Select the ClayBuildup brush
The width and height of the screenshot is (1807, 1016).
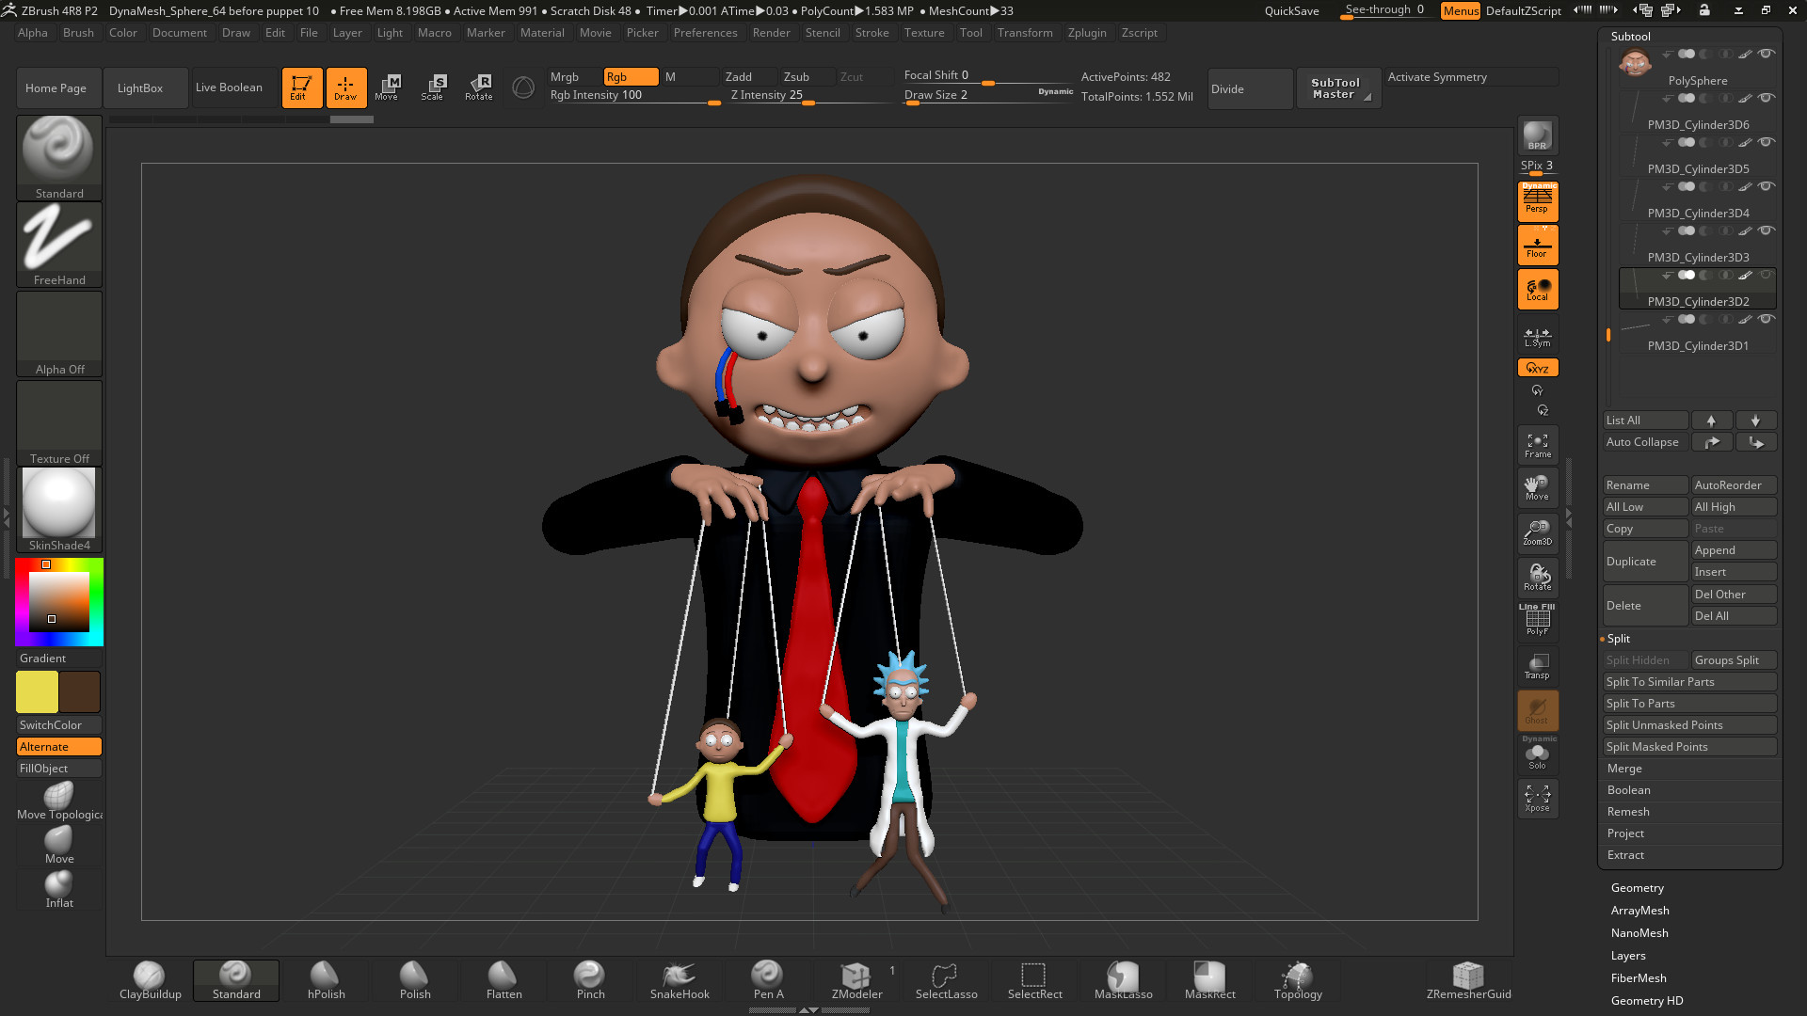[150, 980]
